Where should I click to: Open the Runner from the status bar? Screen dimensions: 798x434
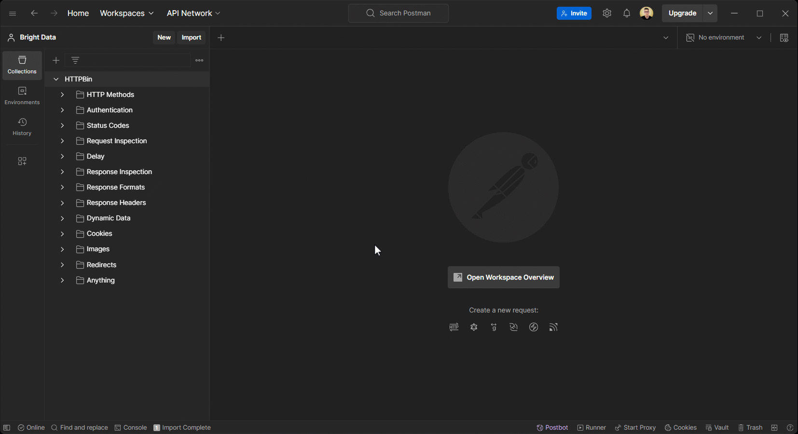591,427
